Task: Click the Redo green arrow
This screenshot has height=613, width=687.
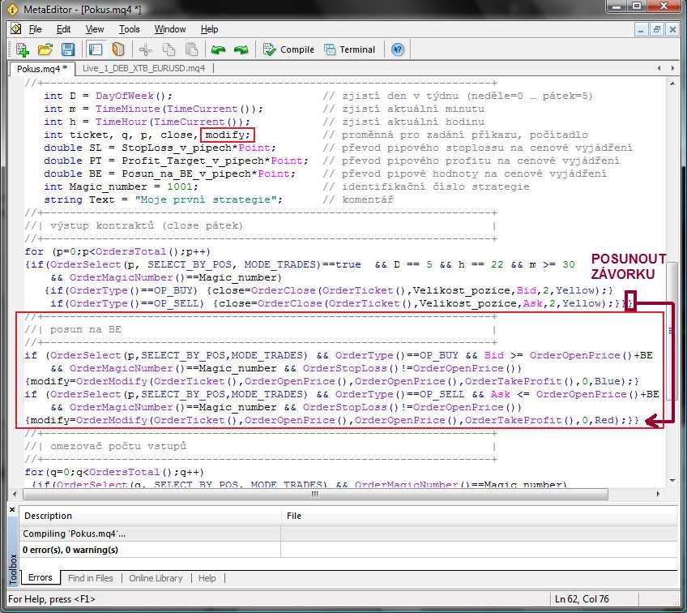Action: [241, 49]
